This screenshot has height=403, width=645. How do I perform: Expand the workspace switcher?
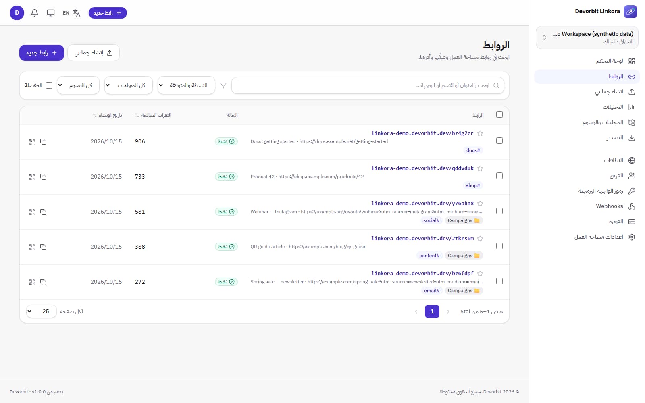[587, 37]
